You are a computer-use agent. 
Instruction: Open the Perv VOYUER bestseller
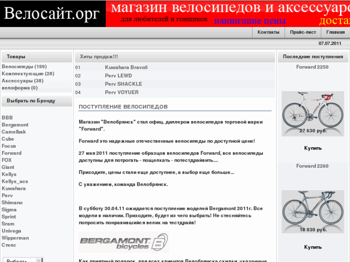(x=122, y=92)
